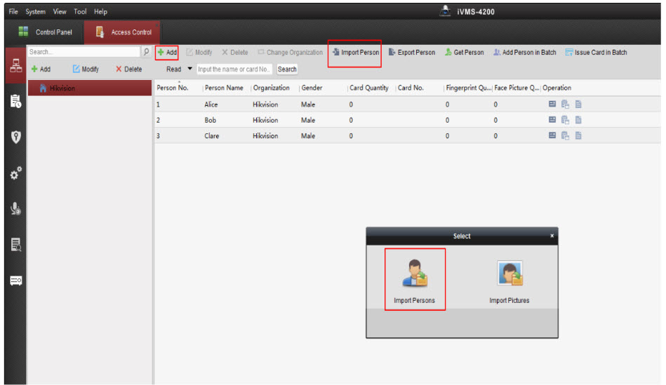The height and width of the screenshot is (385, 666).
Task: Open the Read mode dropdown arrow
Action: 189,69
